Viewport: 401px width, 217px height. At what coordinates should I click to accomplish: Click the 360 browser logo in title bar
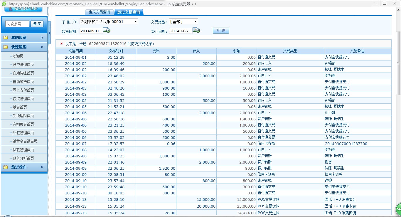coord(4,4)
